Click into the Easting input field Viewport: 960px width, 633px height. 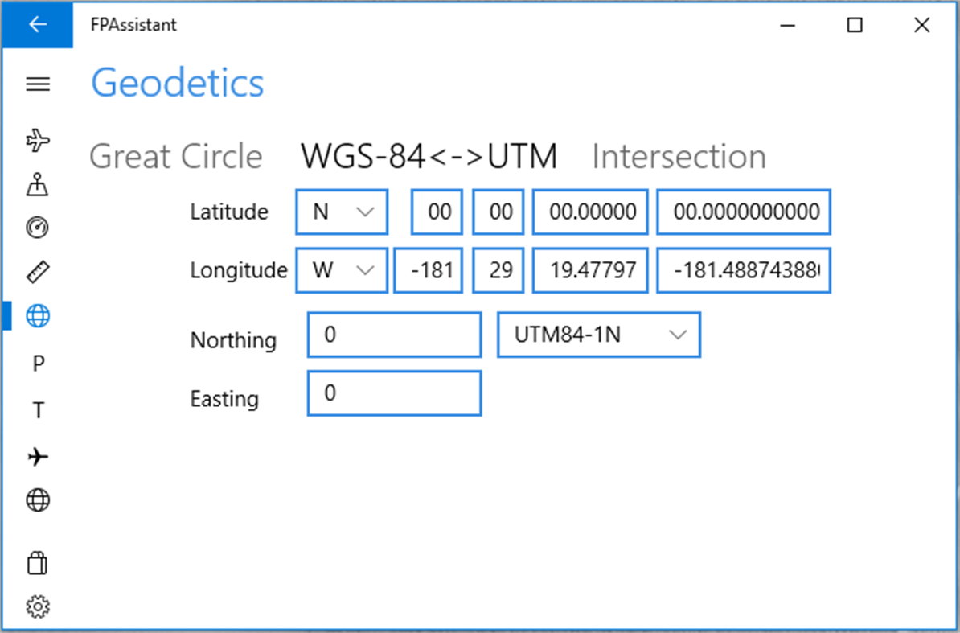[394, 393]
